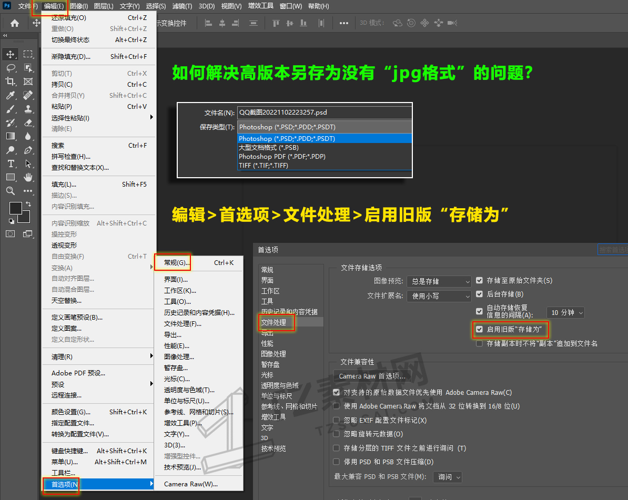Select the Move tool in toolbox
Image resolution: width=628 pixels, height=500 pixels.
(11, 54)
